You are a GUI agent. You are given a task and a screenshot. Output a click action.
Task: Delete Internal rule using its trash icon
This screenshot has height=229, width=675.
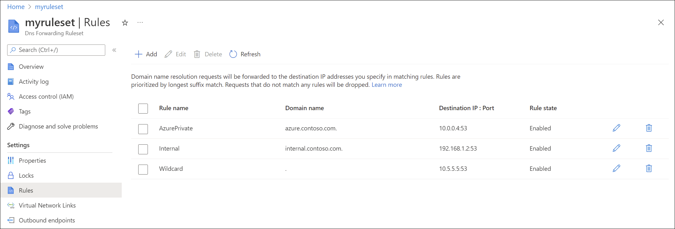649,148
